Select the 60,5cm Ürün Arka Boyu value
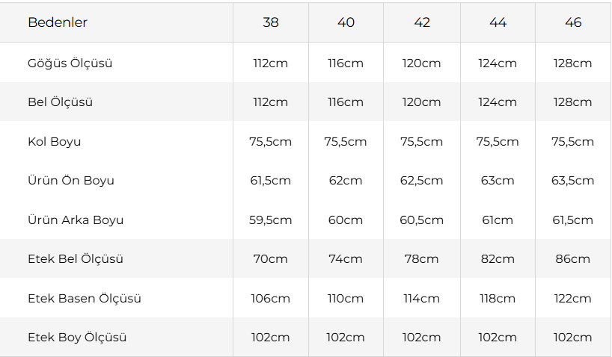Screen dimensions: 612x357 pos(422,220)
